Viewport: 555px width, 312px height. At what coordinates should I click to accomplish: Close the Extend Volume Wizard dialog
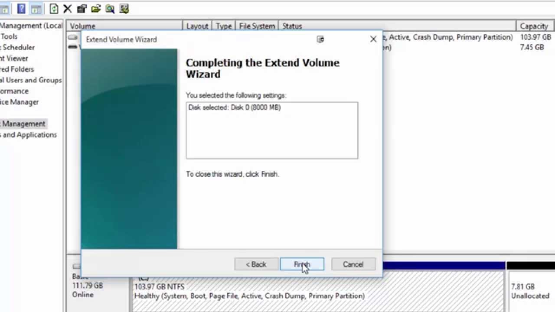tap(373, 39)
